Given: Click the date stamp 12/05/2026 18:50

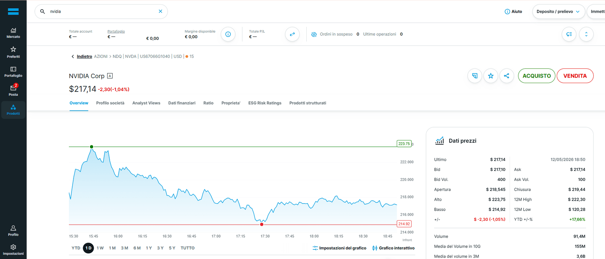Looking at the screenshot, I should 568,160.
